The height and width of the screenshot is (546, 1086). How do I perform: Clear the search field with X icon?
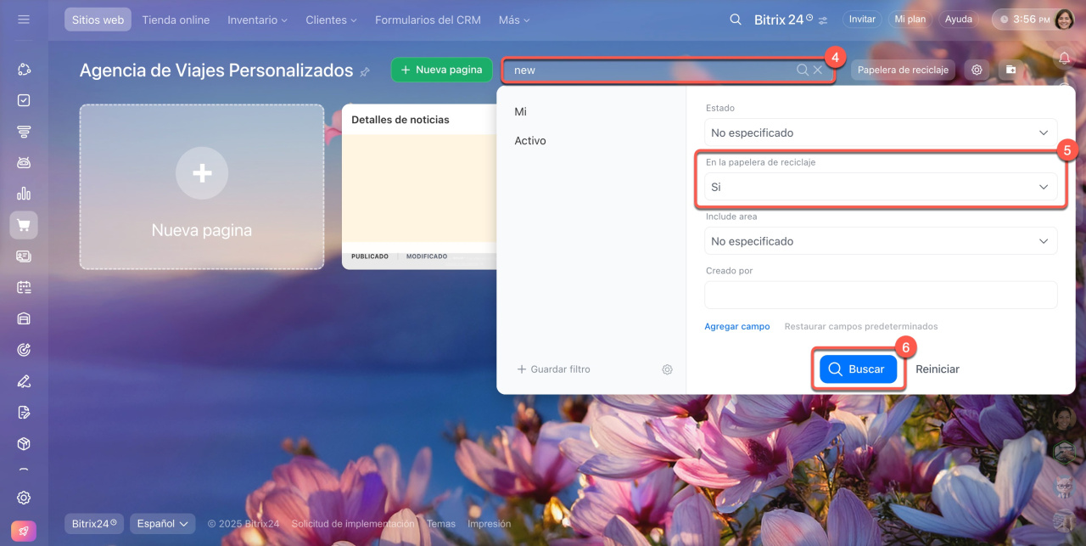click(x=818, y=70)
